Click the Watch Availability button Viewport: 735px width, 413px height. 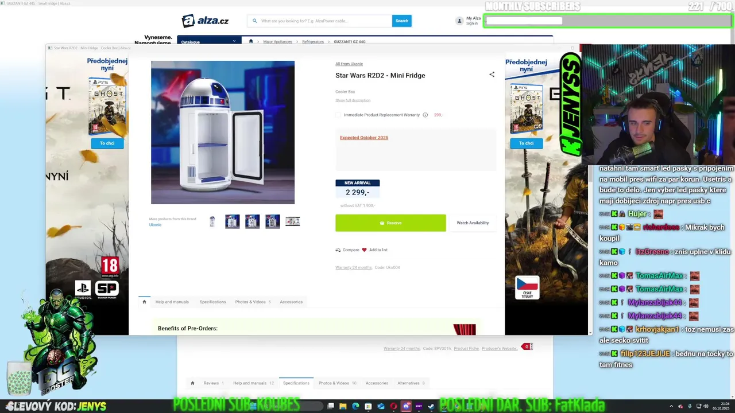(x=473, y=223)
